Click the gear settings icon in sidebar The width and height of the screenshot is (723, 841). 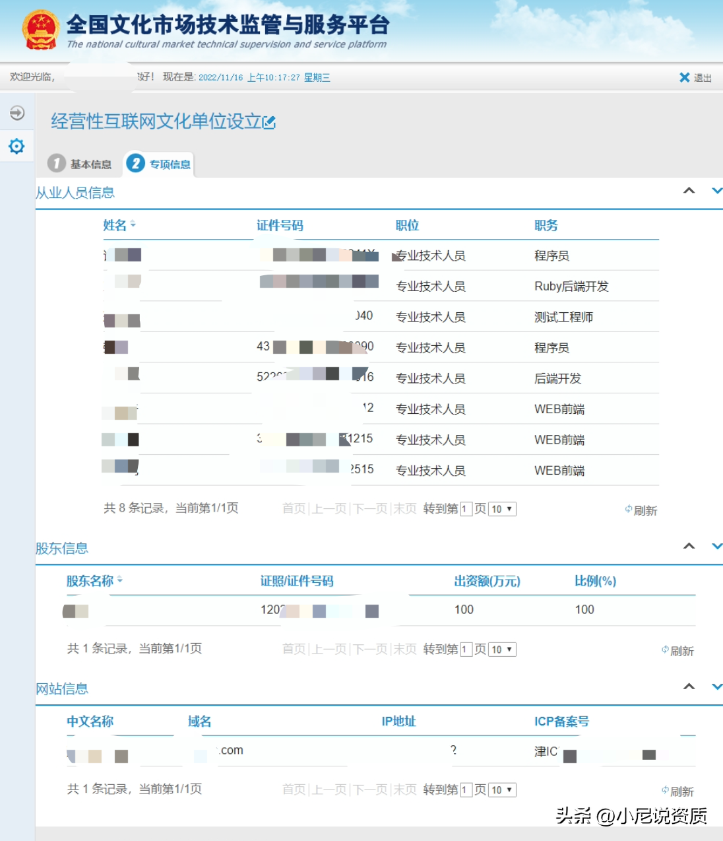[x=16, y=146]
